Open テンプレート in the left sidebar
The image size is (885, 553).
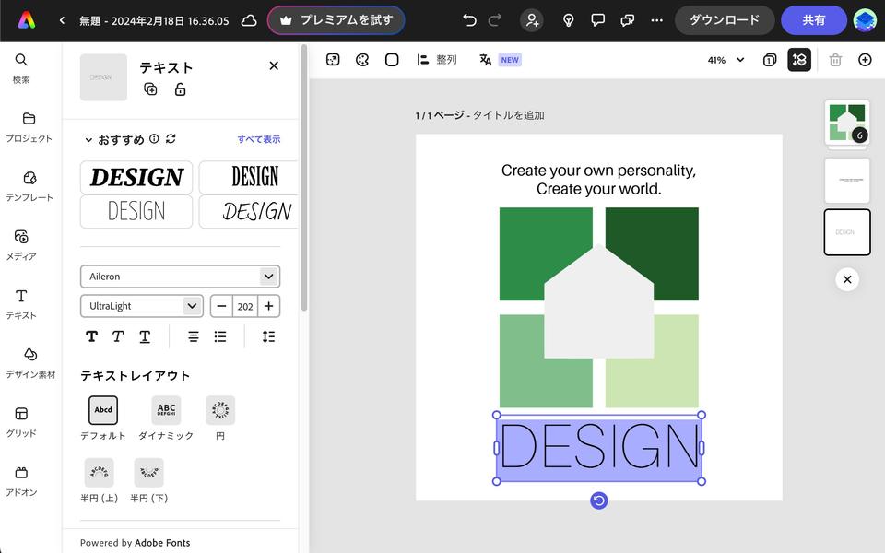pos(29,185)
